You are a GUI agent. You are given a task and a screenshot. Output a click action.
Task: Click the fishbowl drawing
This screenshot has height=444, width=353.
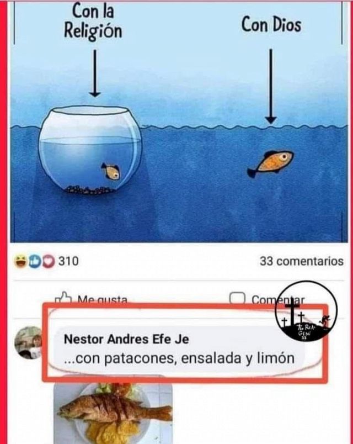[90, 150]
